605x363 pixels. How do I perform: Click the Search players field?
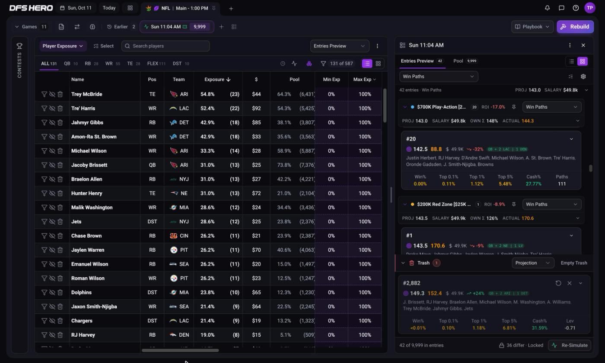click(x=166, y=46)
